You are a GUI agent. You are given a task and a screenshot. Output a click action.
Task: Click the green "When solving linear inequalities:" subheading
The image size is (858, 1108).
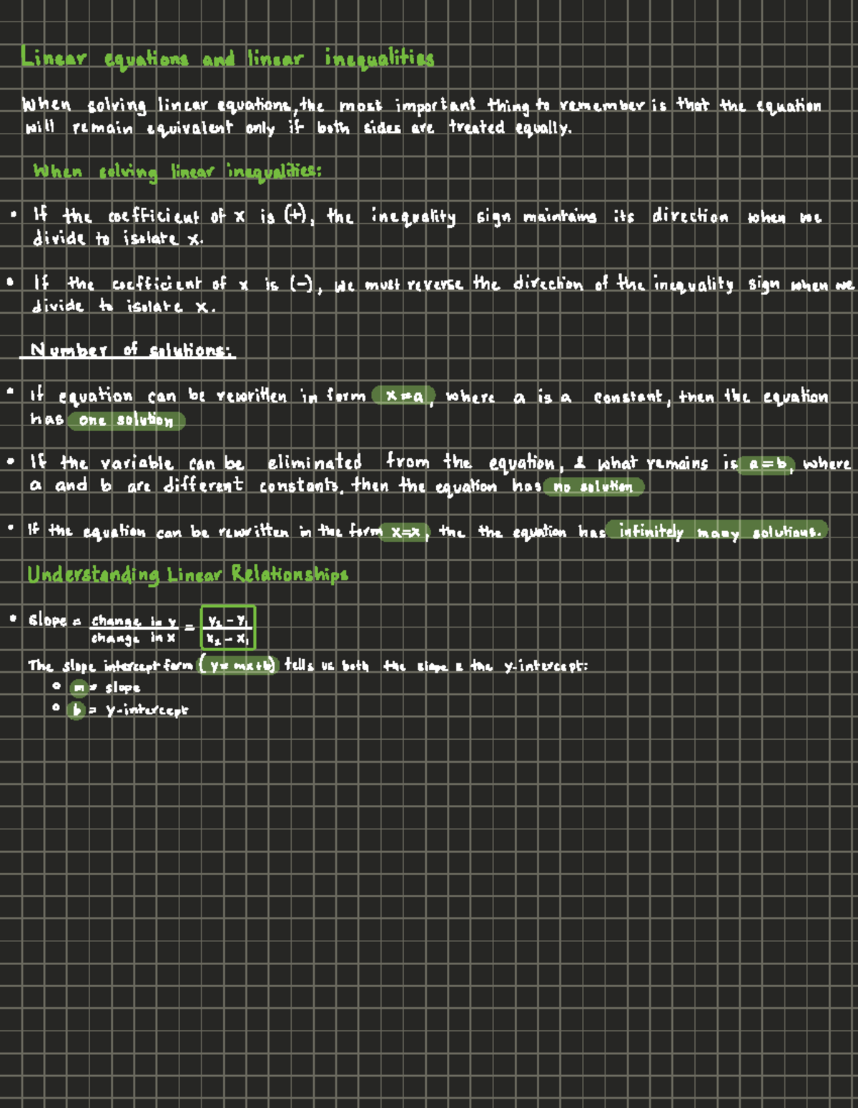[x=177, y=172]
